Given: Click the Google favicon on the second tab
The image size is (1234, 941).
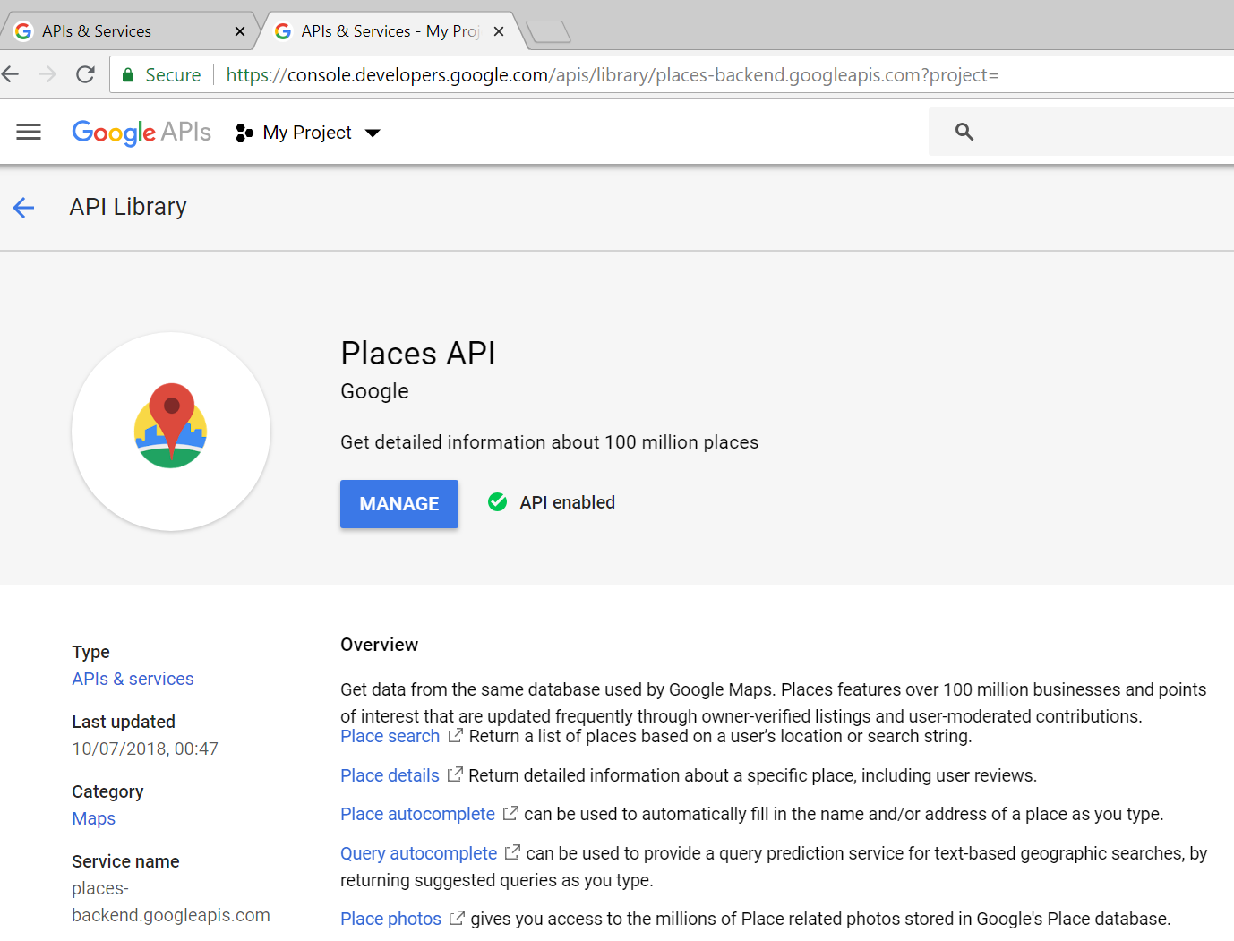Looking at the screenshot, I should pos(283,31).
